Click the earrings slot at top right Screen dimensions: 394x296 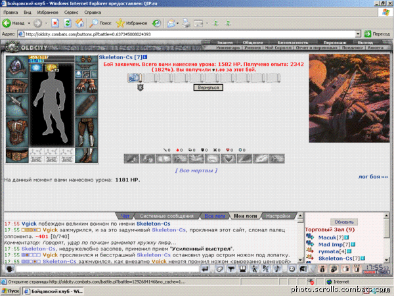tap(86, 59)
